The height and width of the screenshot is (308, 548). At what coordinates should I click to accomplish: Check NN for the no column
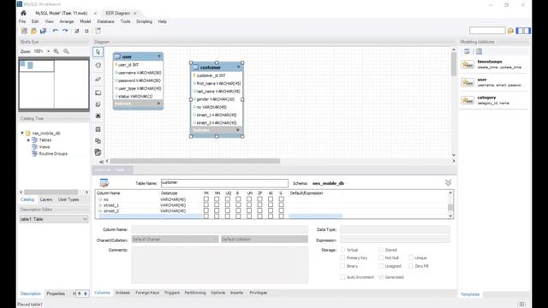[217, 199]
